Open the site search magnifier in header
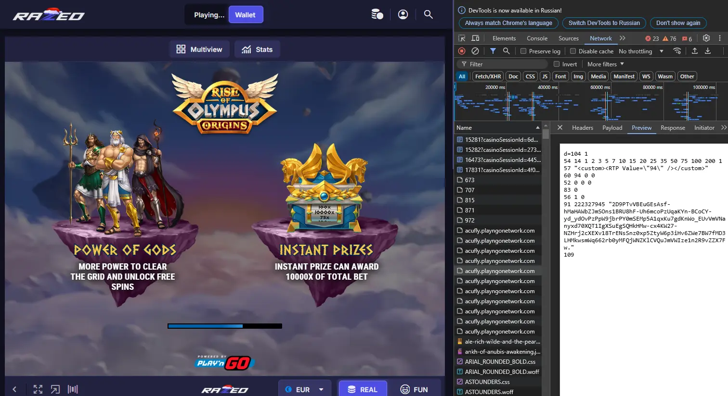The width and height of the screenshot is (728, 396). [428, 14]
